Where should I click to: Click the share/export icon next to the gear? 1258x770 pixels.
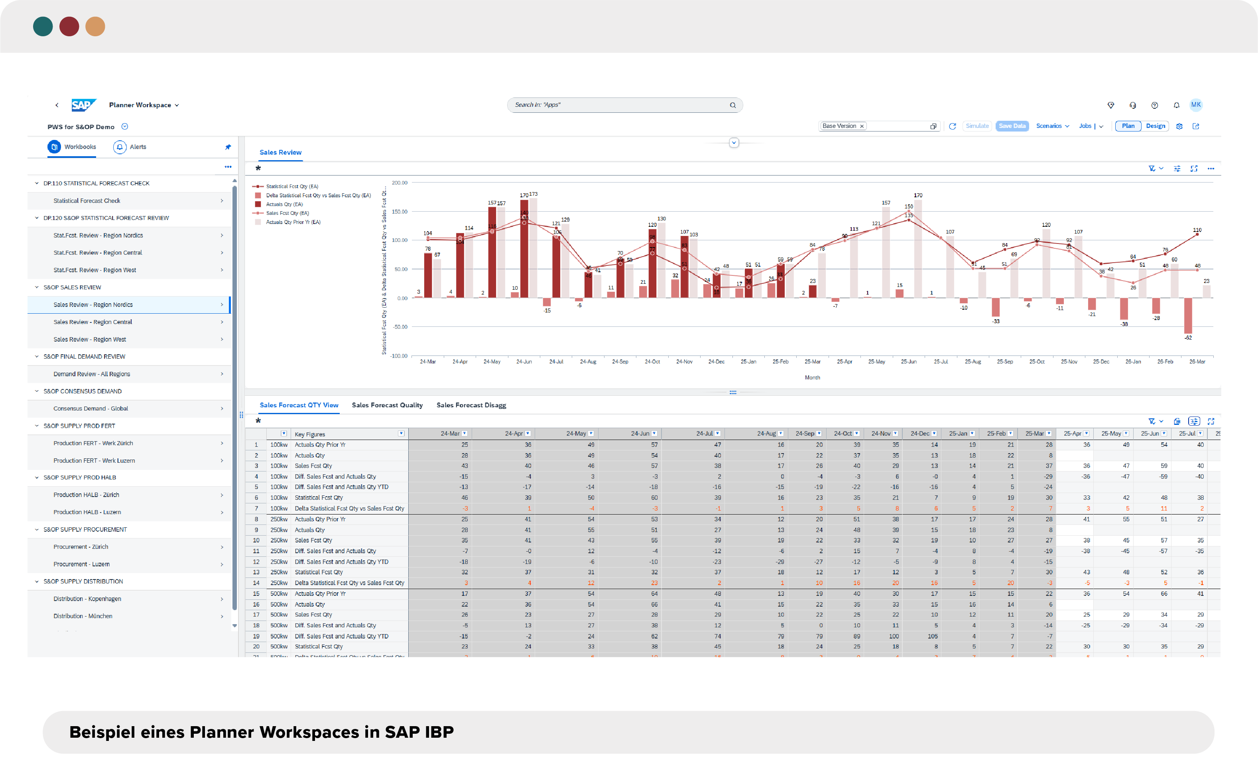pos(1196,126)
